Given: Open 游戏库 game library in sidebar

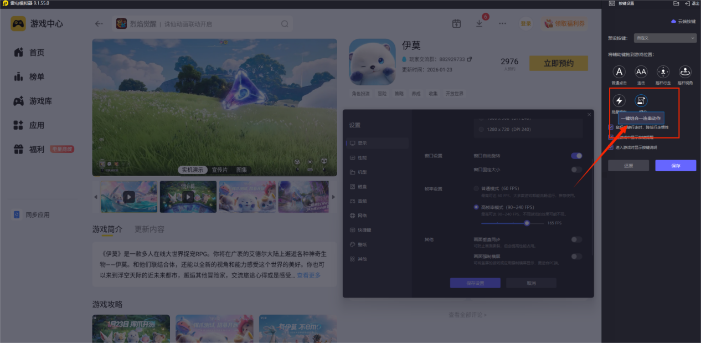Looking at the screenshot, I should point(42,101).
